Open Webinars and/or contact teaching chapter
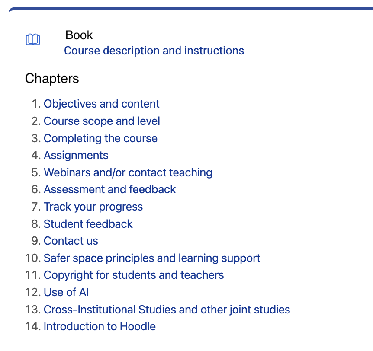Viewport: 373px width, 351px height. coord(128,172)
